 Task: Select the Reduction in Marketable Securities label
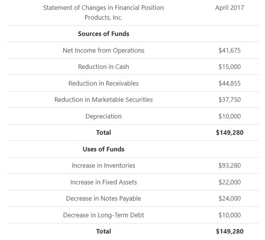pyautogui.click(x=104, y=99)
